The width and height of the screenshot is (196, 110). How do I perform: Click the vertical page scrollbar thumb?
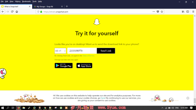[x=195, y=101]
